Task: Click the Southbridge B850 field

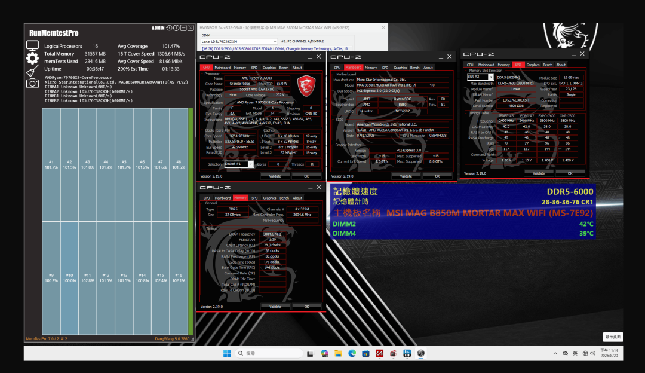Action: 403,105
